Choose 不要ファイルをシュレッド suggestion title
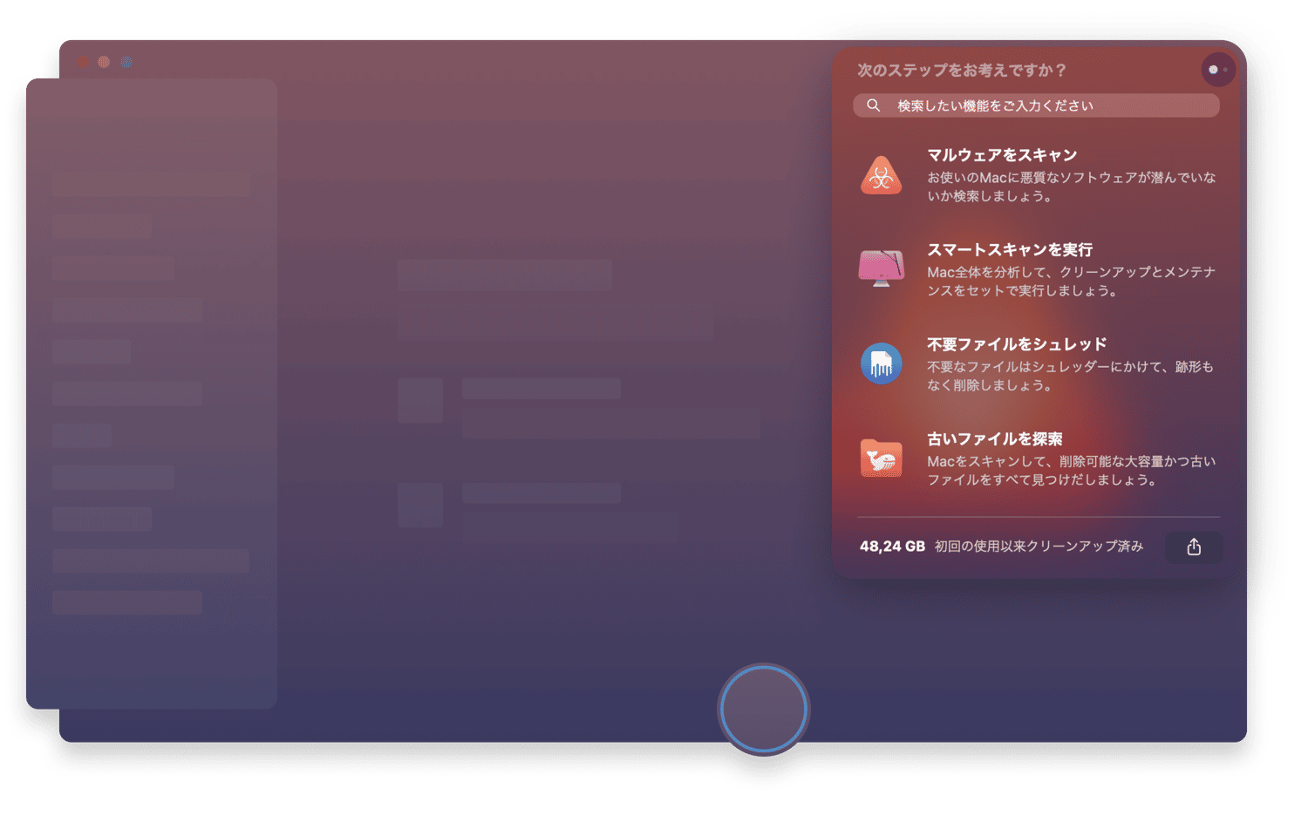Image resolution: width=1308 pixels, height=822 pixels. coord(1017,344)
